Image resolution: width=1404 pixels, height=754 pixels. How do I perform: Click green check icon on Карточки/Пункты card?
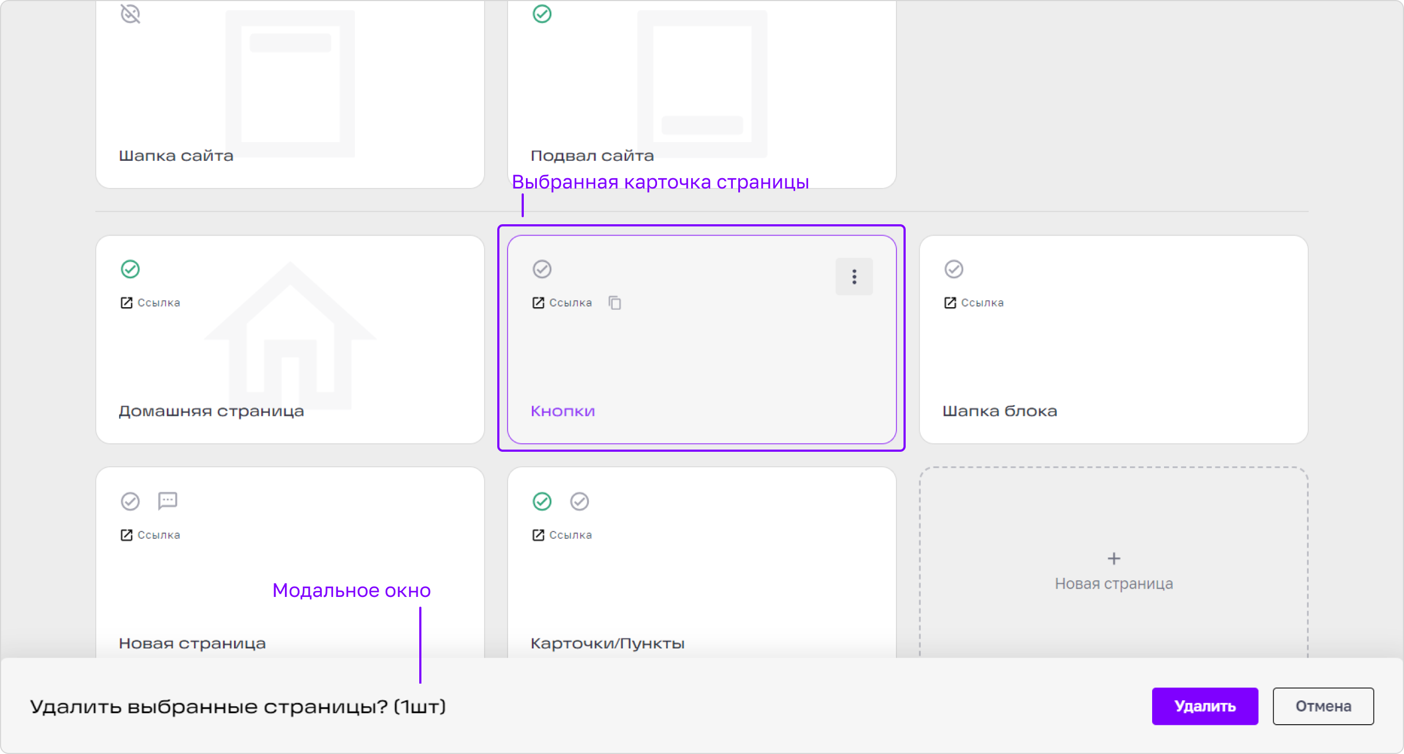click(542, 501)
